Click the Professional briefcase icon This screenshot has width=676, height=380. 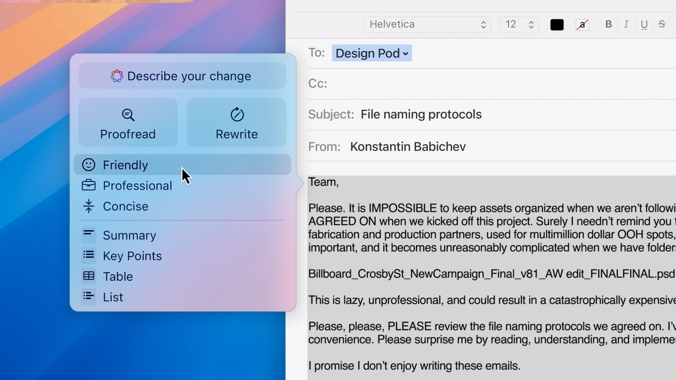click(x=88, y=185)
